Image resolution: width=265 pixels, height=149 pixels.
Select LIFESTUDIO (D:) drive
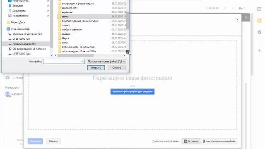click(21, 39)
